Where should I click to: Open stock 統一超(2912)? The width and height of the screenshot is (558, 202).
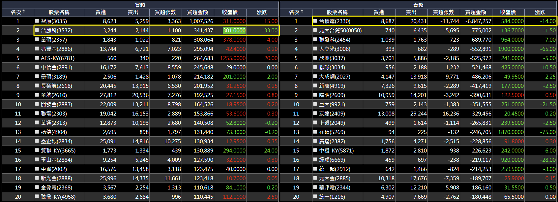click(x=335, y=169)
